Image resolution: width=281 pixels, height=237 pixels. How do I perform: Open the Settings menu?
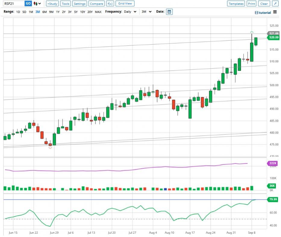point(80,4)
